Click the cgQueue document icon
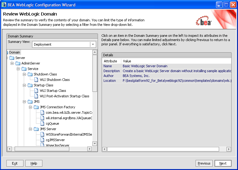Viewport: 238px width, 170px height. click(42, 123)
